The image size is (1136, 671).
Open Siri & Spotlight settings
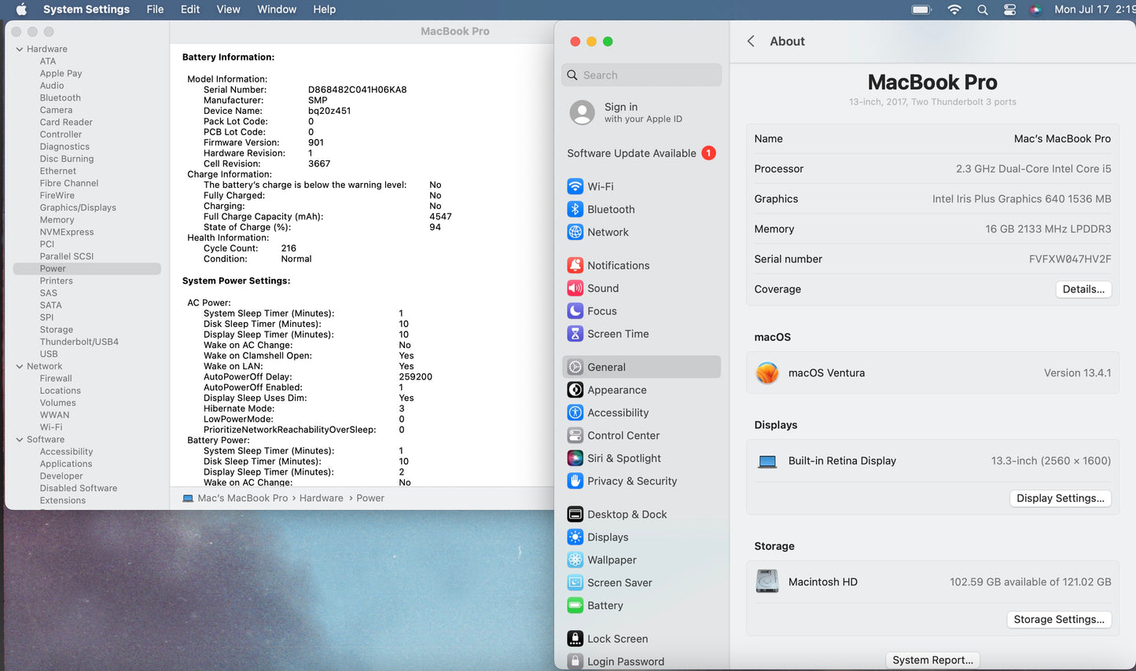[623, 458]
